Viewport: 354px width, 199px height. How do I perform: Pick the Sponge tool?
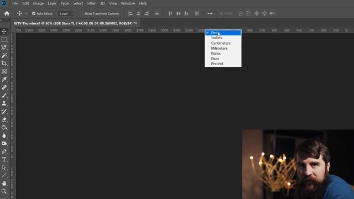(x=4, y=144)
